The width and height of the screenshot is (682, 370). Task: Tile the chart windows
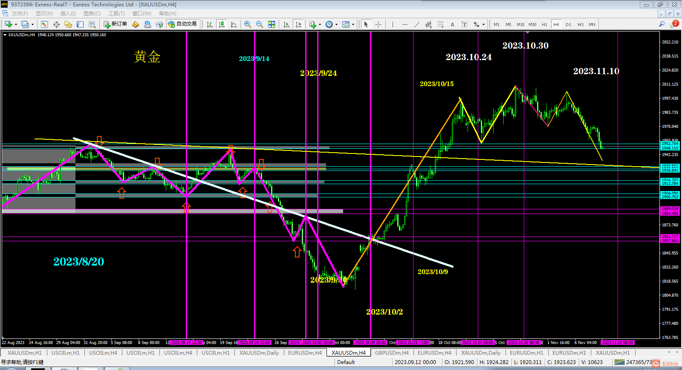(272, 24)
